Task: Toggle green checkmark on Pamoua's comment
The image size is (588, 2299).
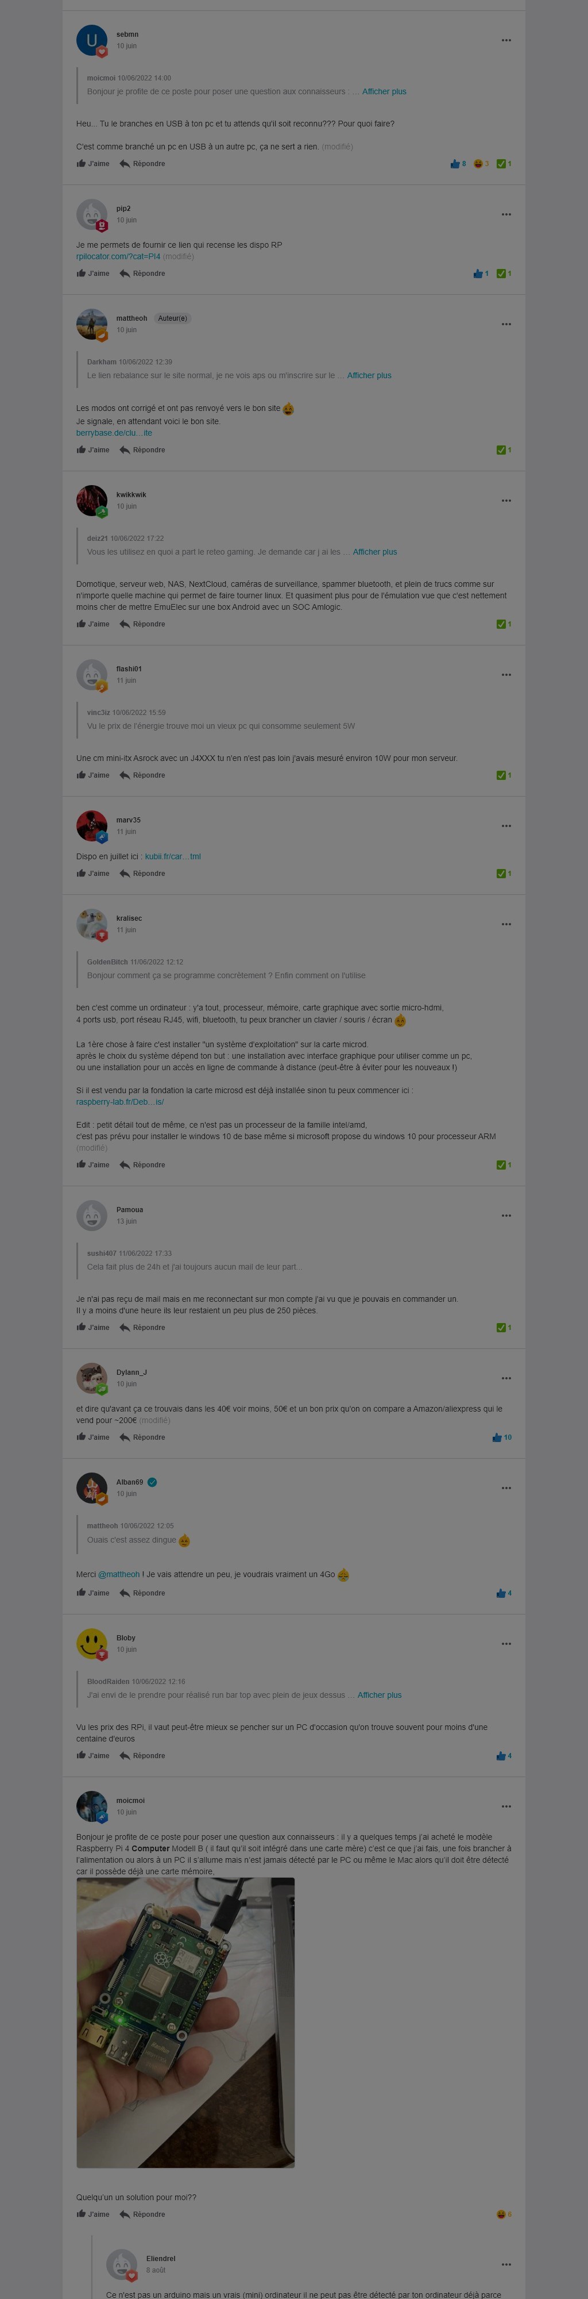Action: [504, 1328]
